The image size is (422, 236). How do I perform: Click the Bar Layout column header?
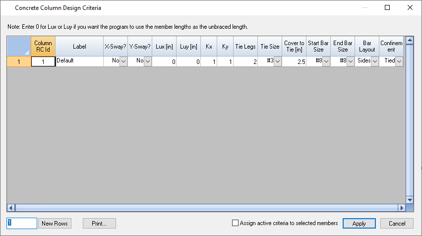pos(367,46)
